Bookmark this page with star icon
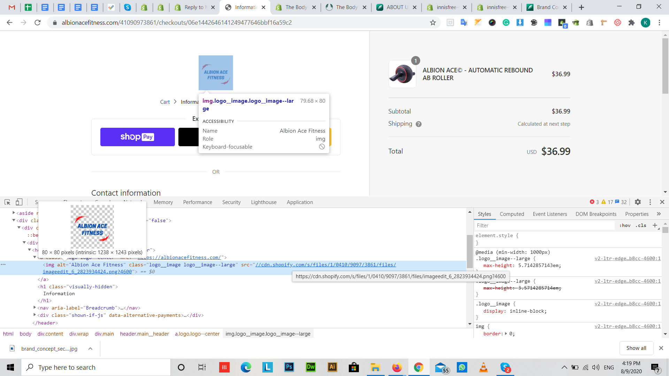669x376 pixels. [x=433, y=23]
